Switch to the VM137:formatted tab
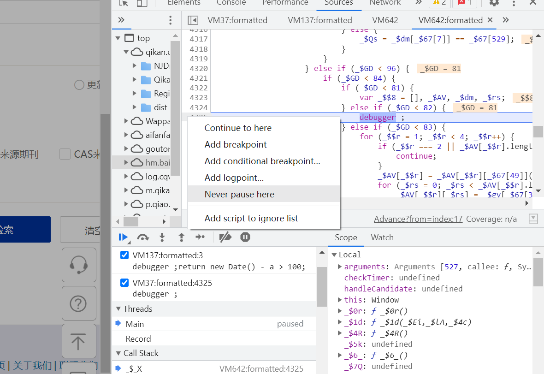 tap(320, 20)
